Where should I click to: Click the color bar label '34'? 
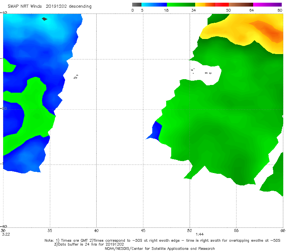(194, 10)
